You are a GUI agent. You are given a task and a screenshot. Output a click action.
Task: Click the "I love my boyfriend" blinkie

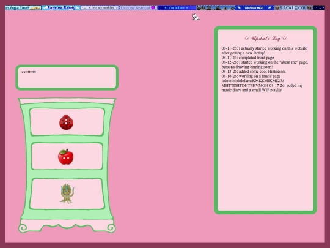pyautogui.click(x=139, y=8)
